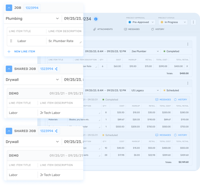Click the info icon next to 234
200x186 pixels.
tap(96, 19)
